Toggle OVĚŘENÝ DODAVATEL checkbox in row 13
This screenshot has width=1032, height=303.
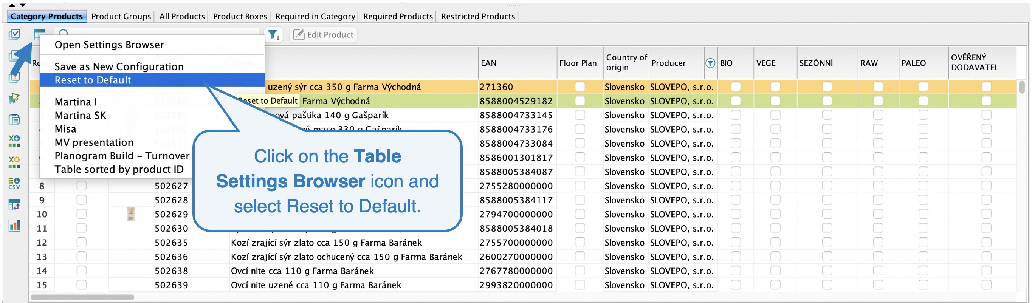(x=986, y=257)
